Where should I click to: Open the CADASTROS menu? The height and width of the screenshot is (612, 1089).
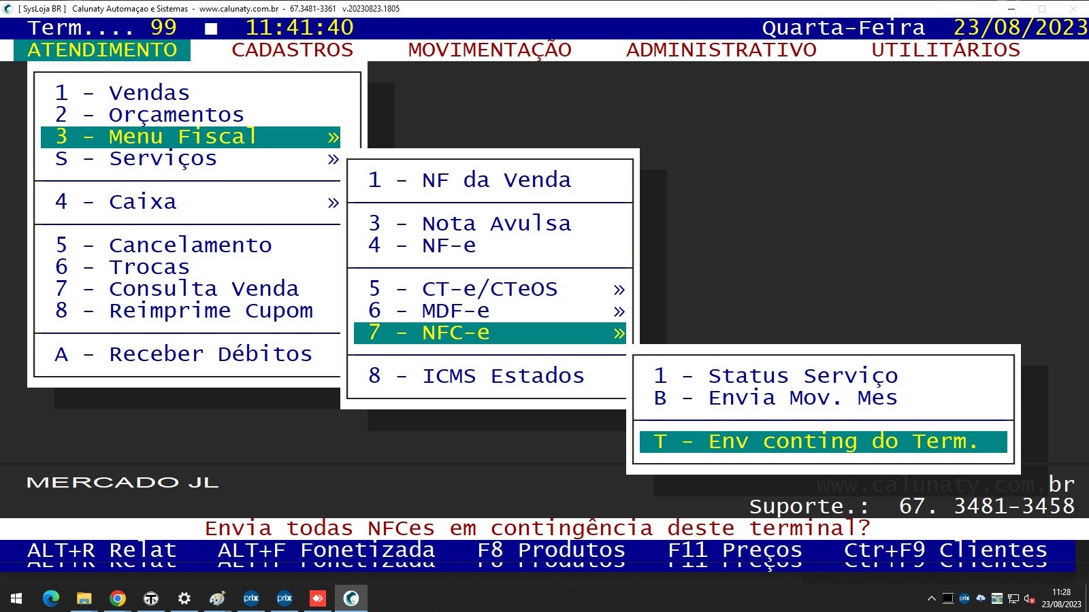point(292,49)
